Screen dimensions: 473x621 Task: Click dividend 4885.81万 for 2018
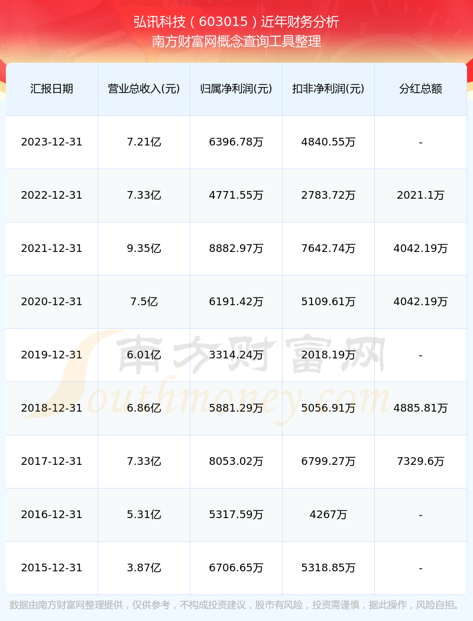(x=420, y=408)
